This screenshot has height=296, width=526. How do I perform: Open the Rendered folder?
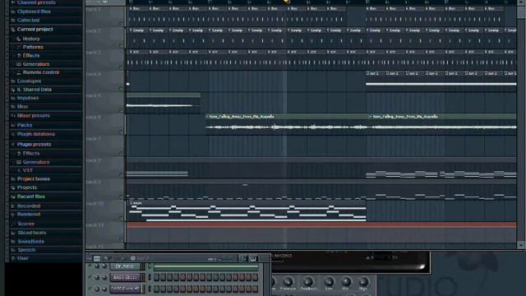point(29,215)
